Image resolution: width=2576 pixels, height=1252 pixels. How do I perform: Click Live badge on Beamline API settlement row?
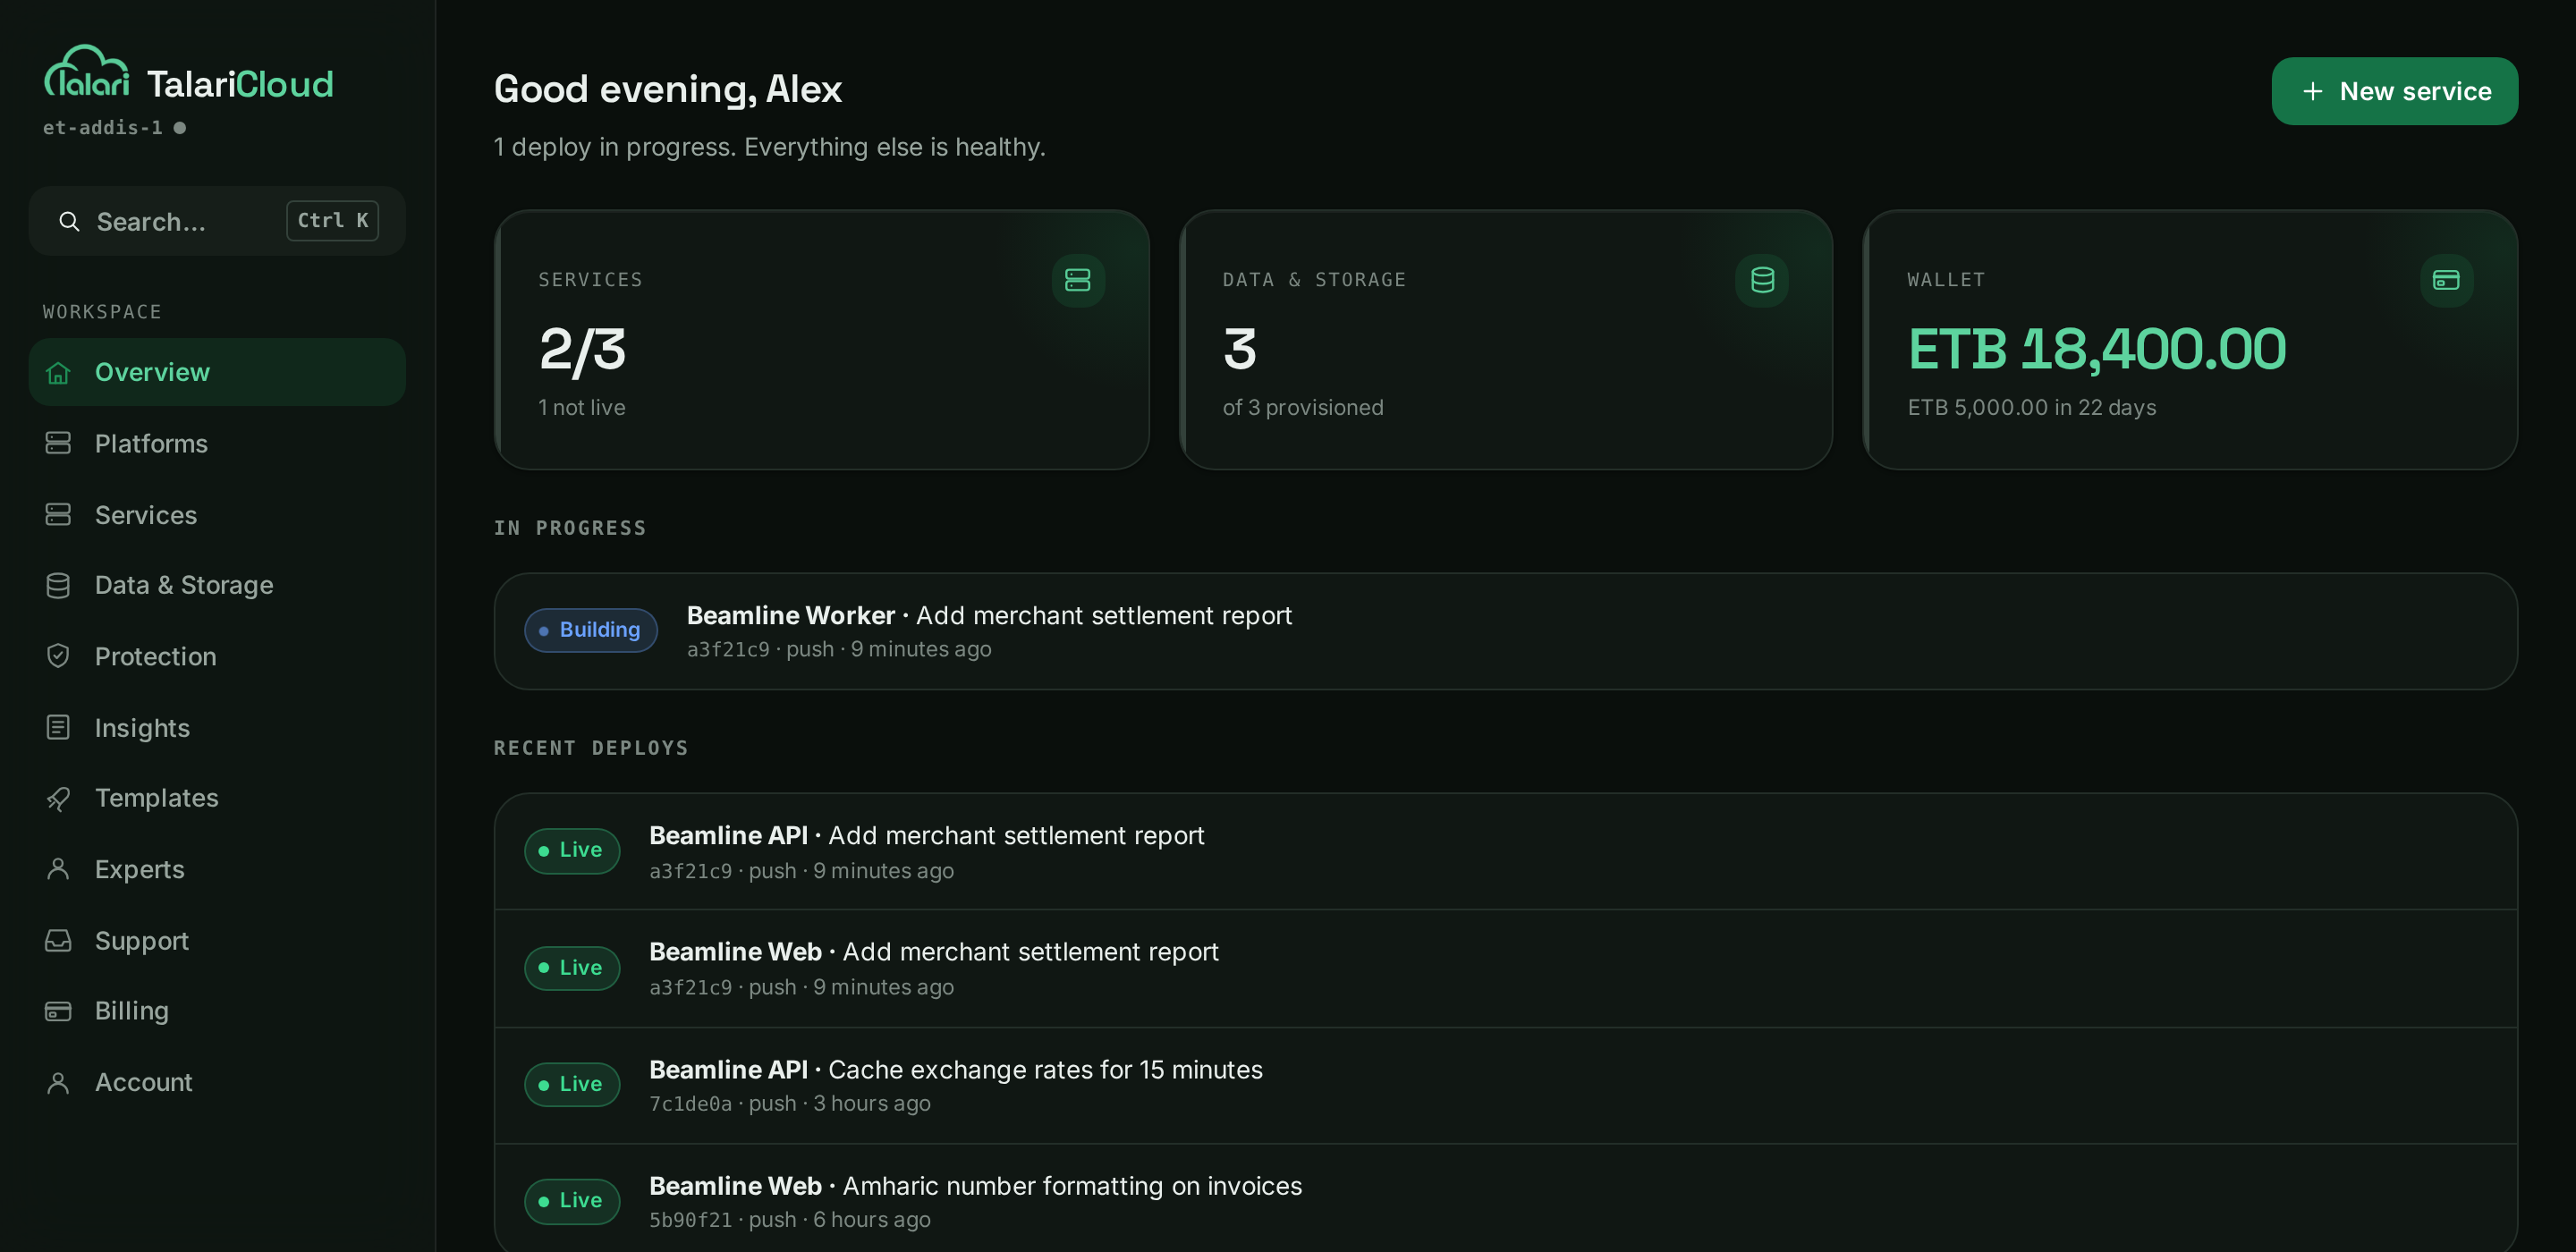coord(572,851)
